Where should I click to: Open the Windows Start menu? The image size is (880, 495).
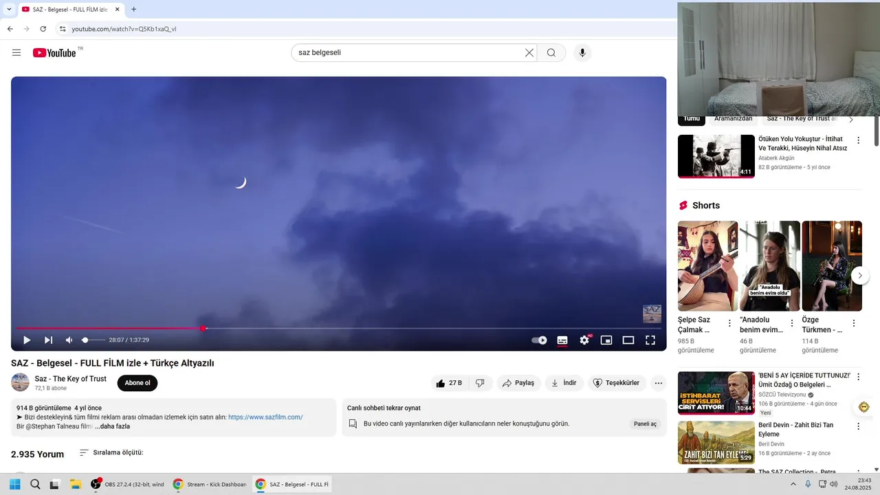pyautogui.click(x=14, y=484)
